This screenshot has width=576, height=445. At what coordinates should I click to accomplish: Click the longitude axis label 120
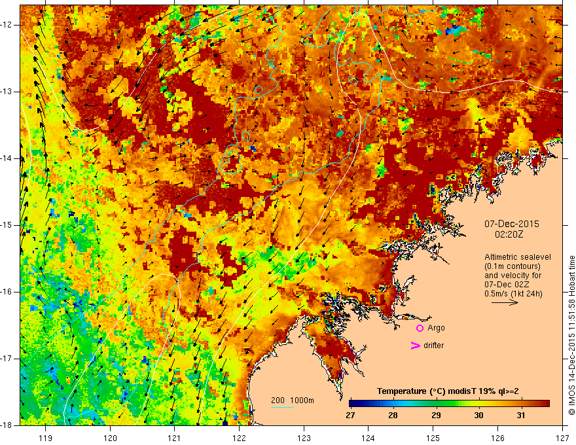pos(110,438)
